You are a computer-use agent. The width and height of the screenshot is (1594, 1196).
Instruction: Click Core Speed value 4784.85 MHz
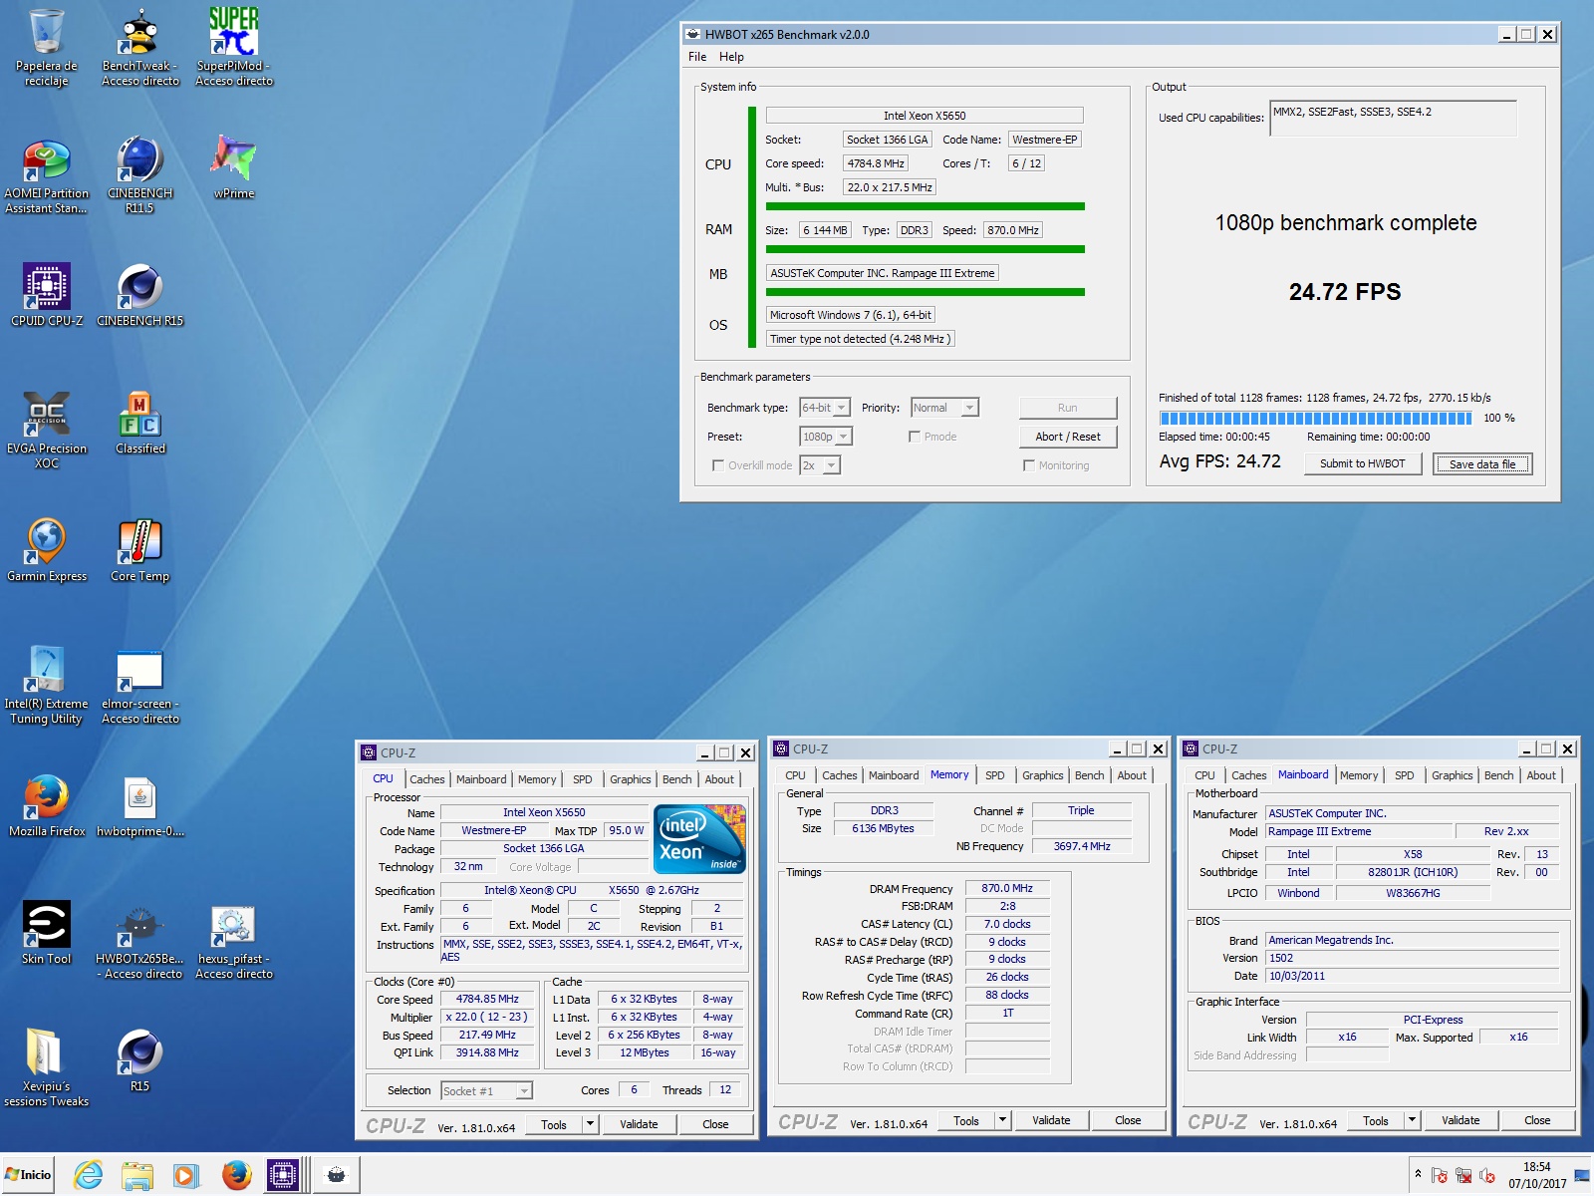tap(488, 1000)
